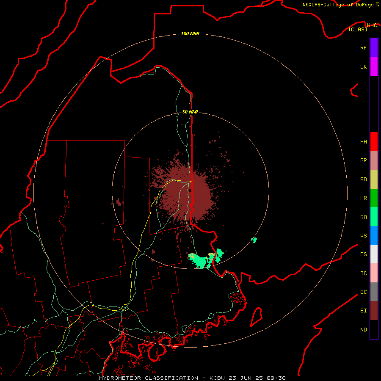Select the GR pink legend swatch
Image resolution: width=381 pixels, height=381 pixels.
[374, 160]
